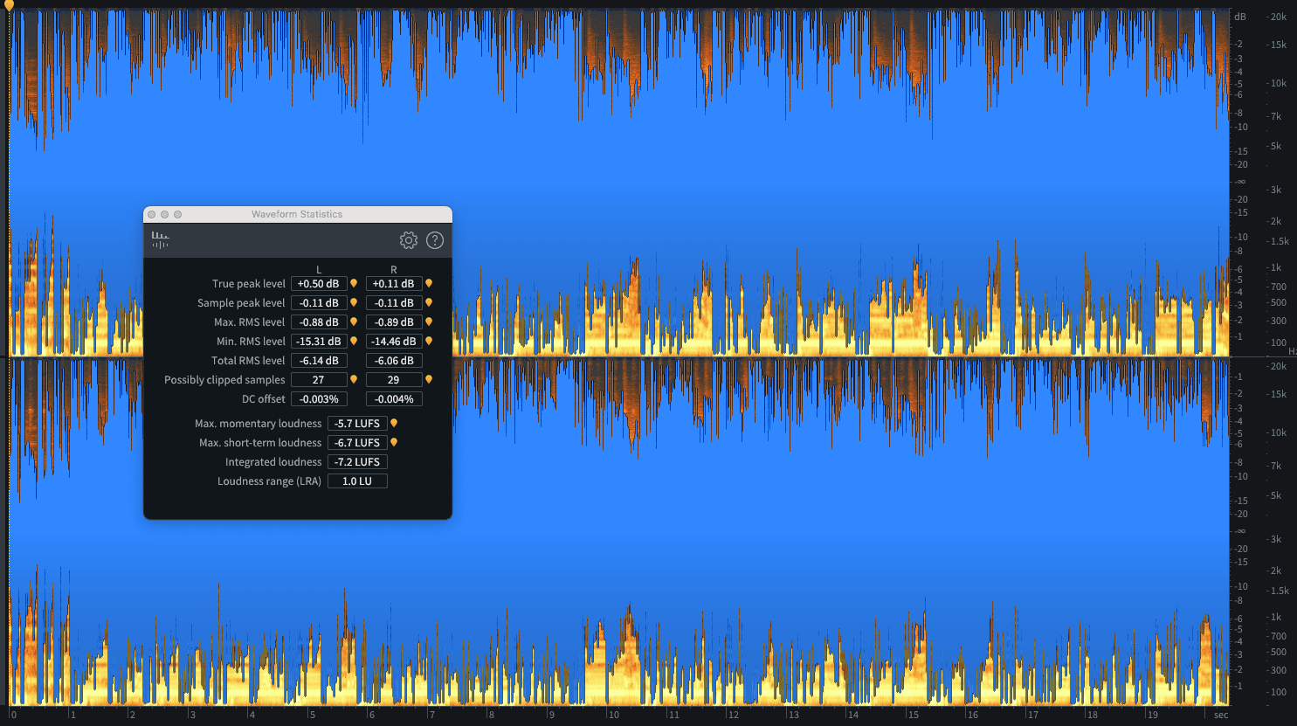The width and height of the screenshot is (1297, 726).
Task: Click the sec unit label on the time ruler
Action: (x=1221, y=715)
